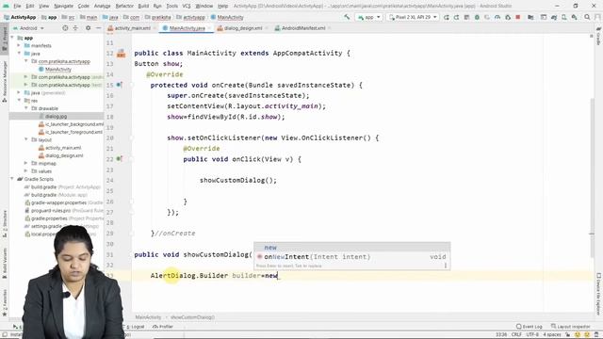Viewport: 603px width, 339px height.
Task: Hide the Project panel with minus icon
Action: pos(98,28)
